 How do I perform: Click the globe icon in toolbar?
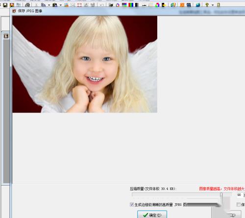click(x=198, y=5)
